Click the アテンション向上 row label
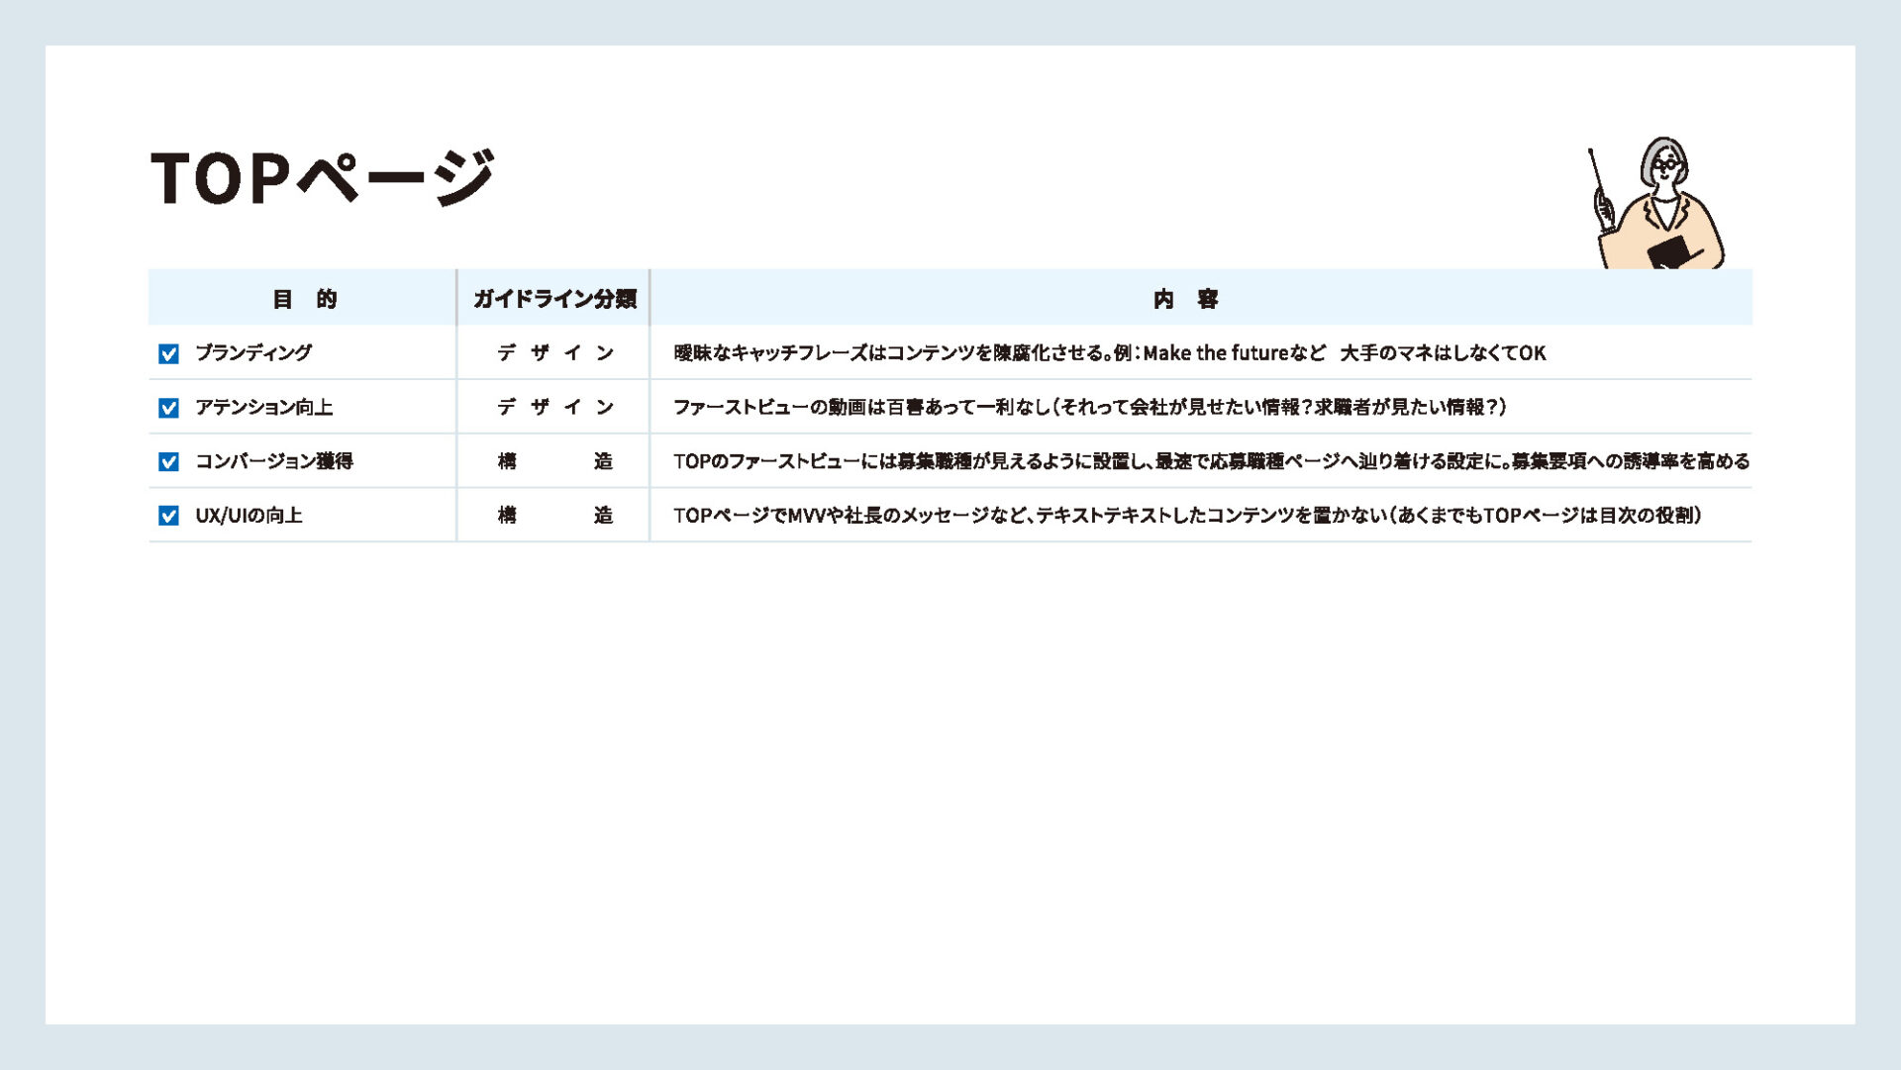Image resolution: width=1901 pixels, height=1070 pixels. coord(263,408)
